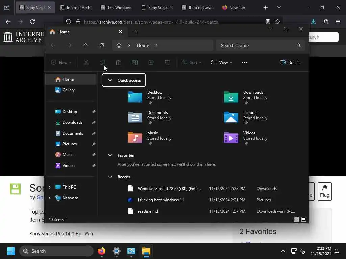Open Firefox extensions puzzle icon
The image size is (346, 259).
pos(326,22)
